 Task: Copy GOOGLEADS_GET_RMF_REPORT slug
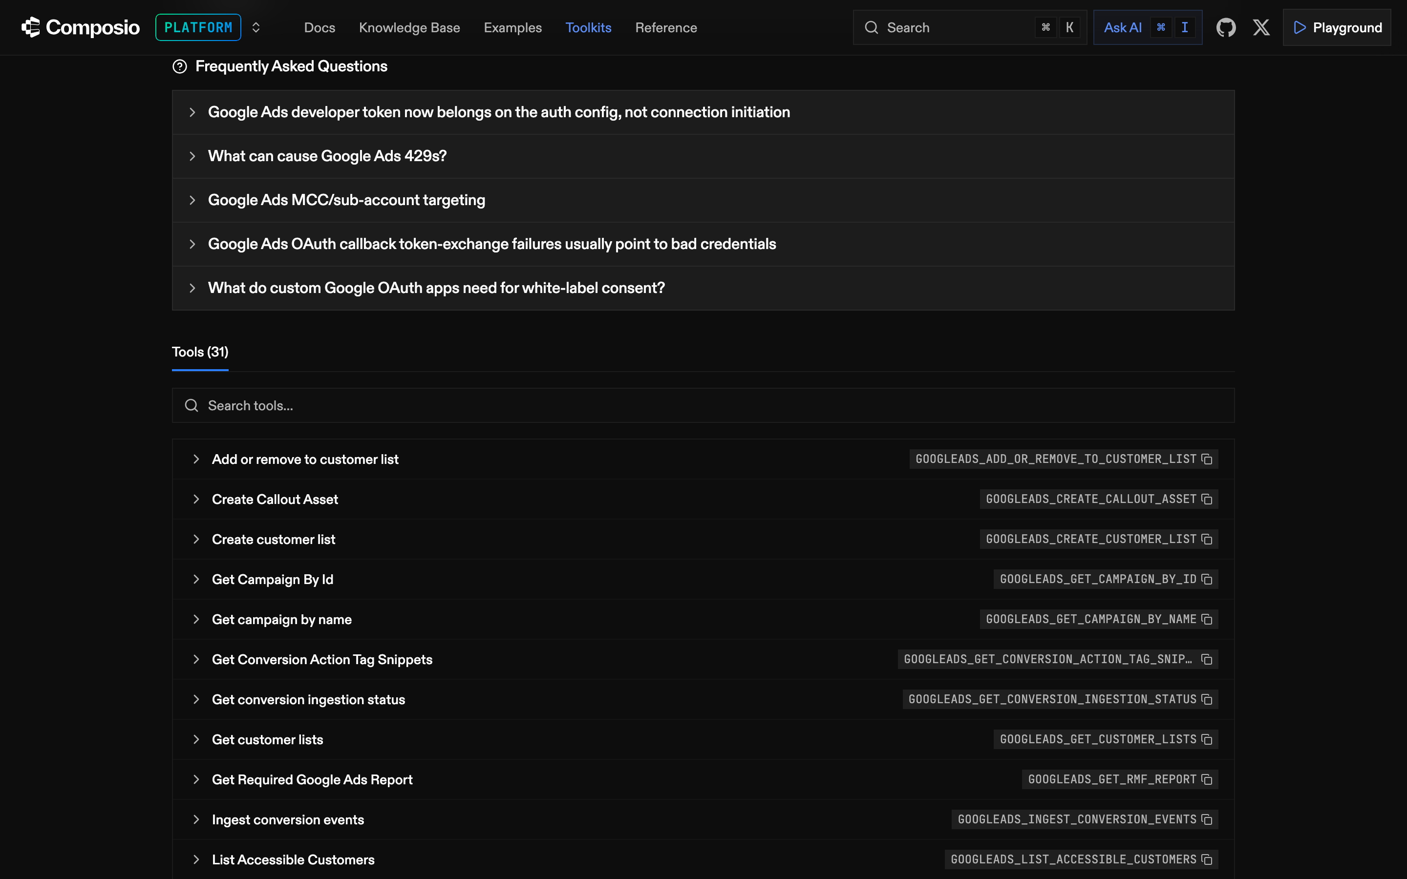click(1207, 779)
